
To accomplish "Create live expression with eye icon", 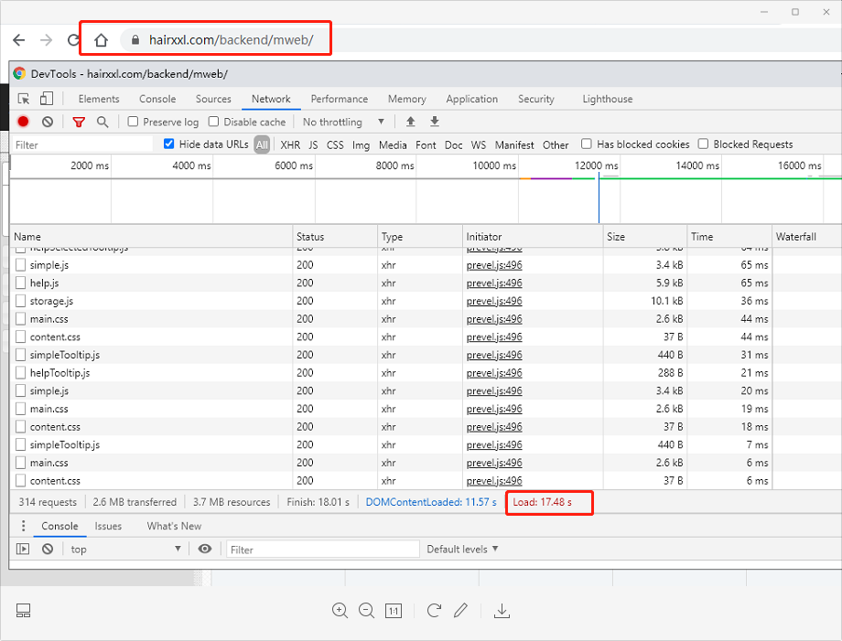I will (x=205, y=549).
